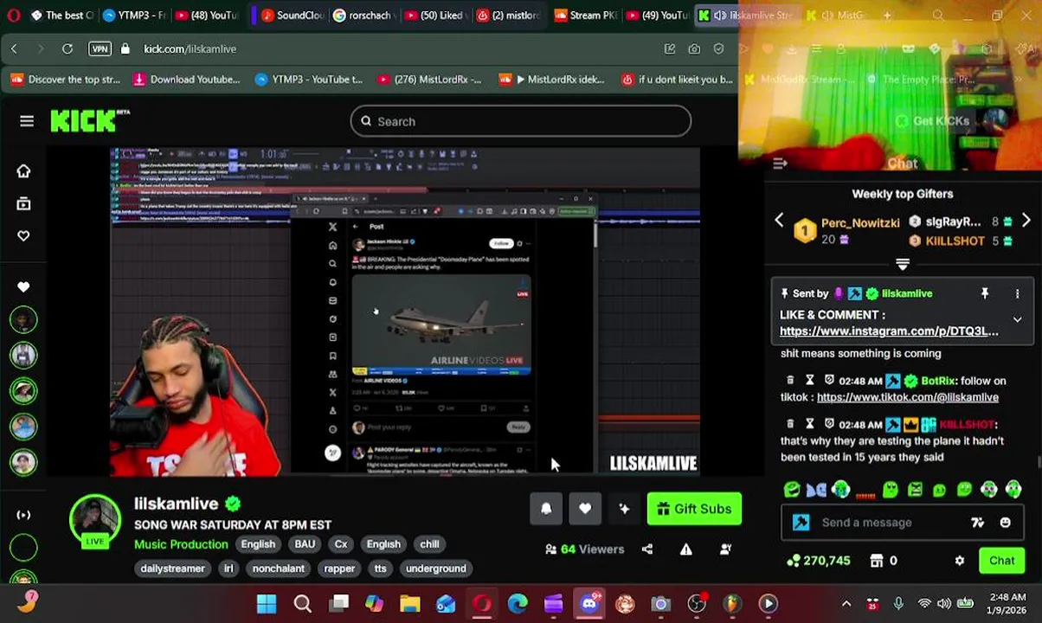Ban BotRix with the shield icon
The width and height of the screenshot is (1042, 623).
click(x=829, y=380)
